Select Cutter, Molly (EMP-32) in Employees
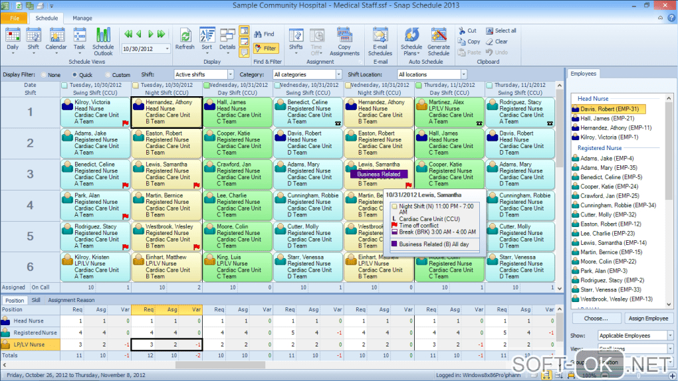 click(x=604, y=214)
